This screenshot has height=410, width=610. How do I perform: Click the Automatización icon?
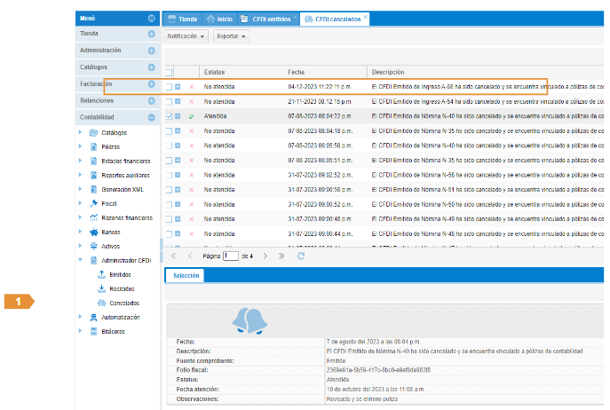[x=93, y=317]
